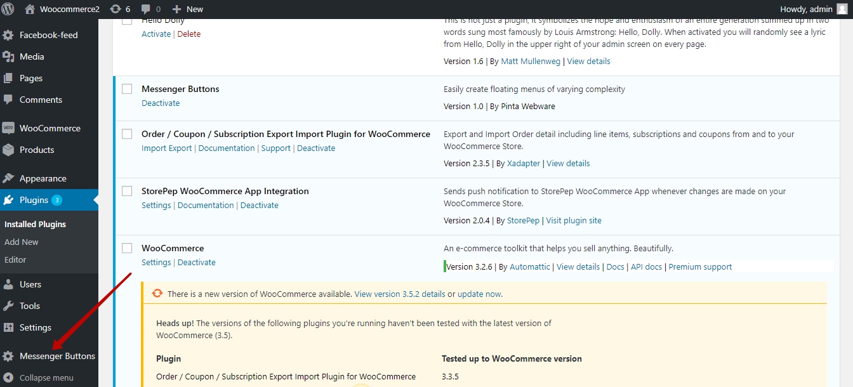Click the WordPress logo icon
The height and width of the screenshot is (387, 853).
(x=10, y=9)
